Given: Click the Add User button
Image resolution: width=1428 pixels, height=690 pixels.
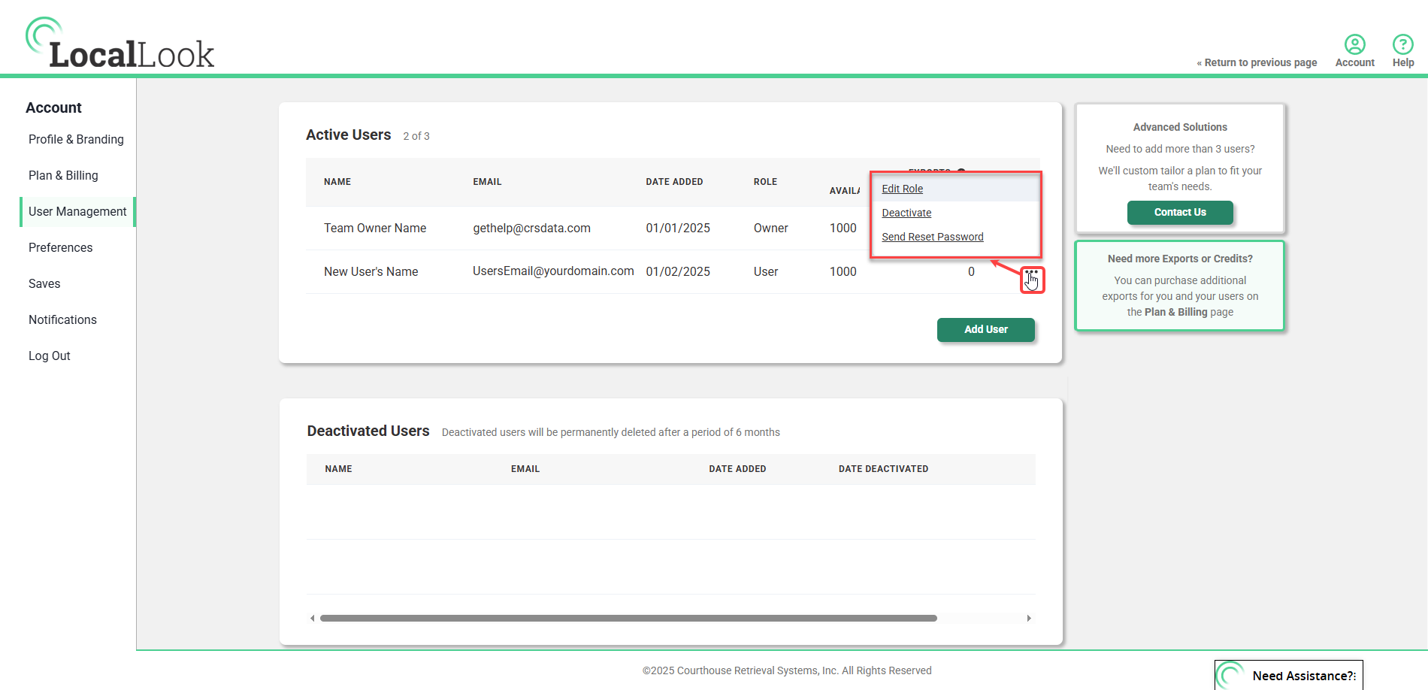Looking at the screenshot, I should (985, 329).
